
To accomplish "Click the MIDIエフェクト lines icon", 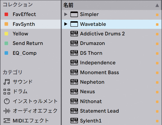I will click(x=7, y=121).
